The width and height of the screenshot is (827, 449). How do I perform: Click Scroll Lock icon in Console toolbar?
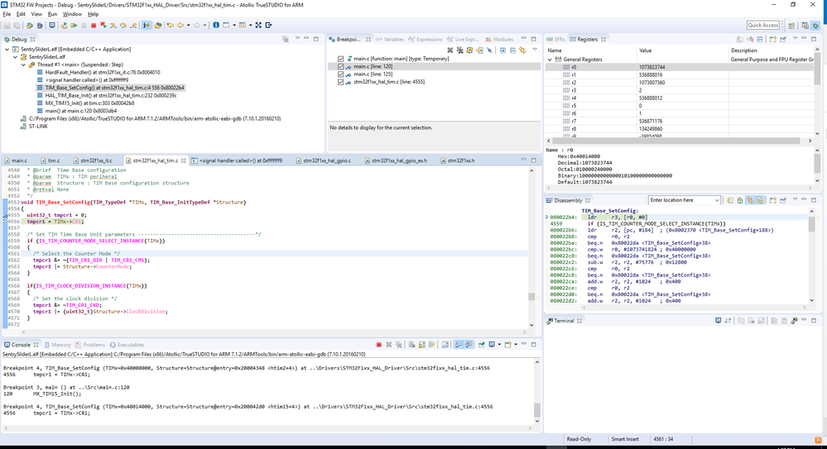[422, 345]
